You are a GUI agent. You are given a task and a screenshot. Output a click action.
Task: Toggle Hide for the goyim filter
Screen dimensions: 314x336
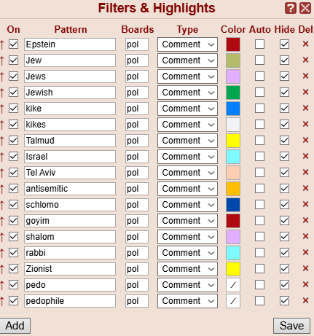[x=284, y=221]
